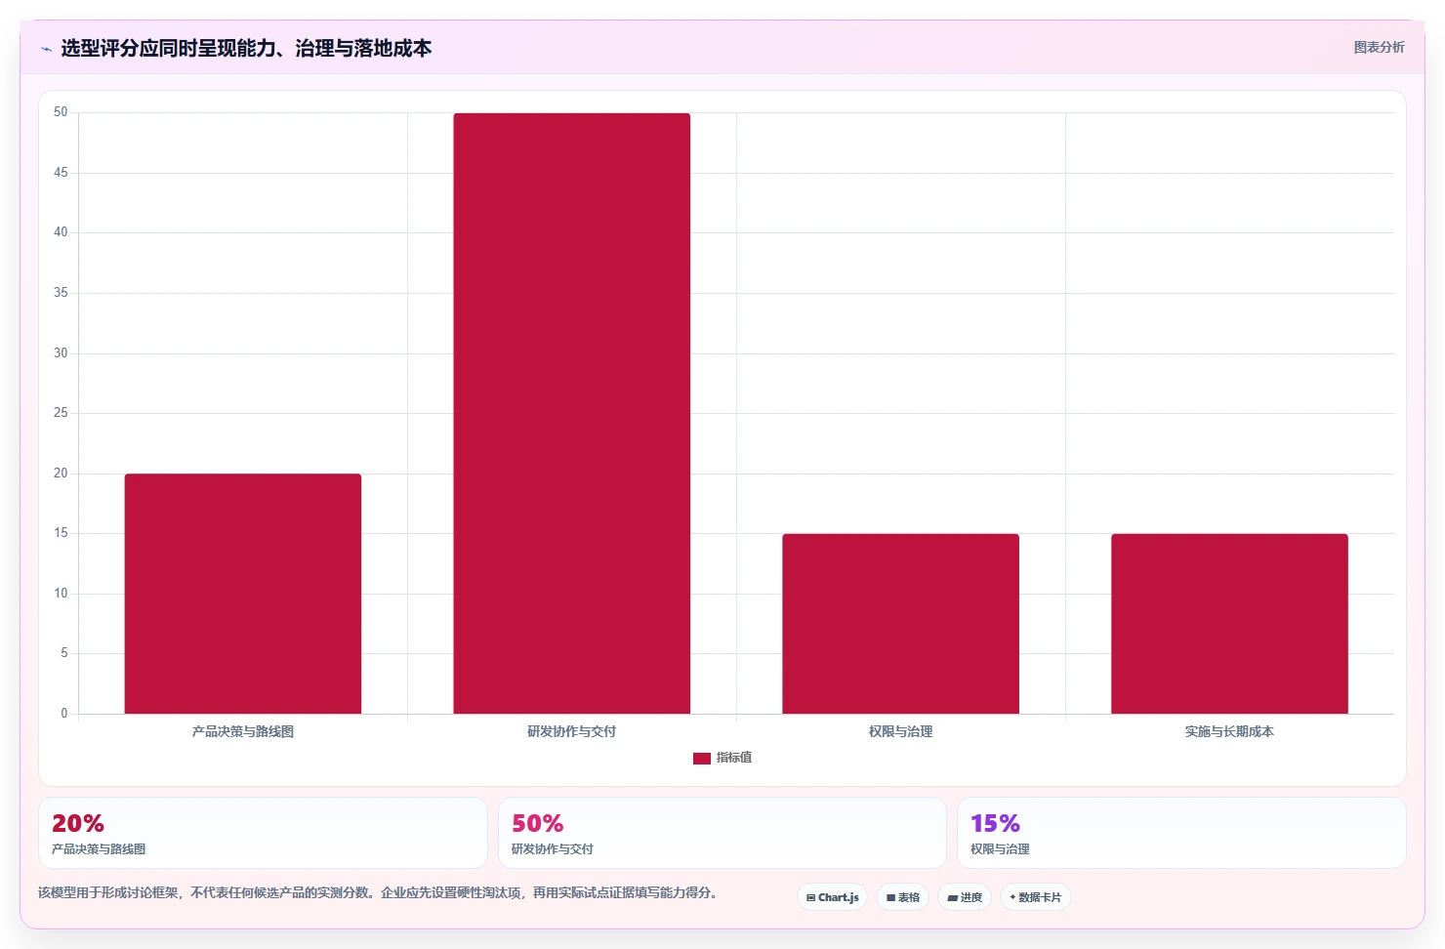Click the 指标值 legend label
1445x949 pixels.
734,758
